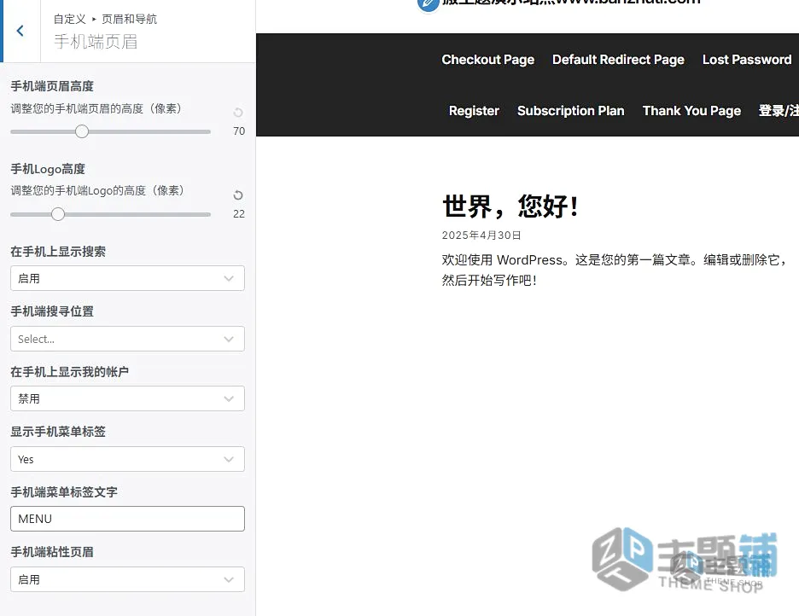Image resolution: width=799 pixels, height=616 pixels.
Task: Open the 在手机上显示我的帐户 dropdown
Action: (x=127, y=398)
